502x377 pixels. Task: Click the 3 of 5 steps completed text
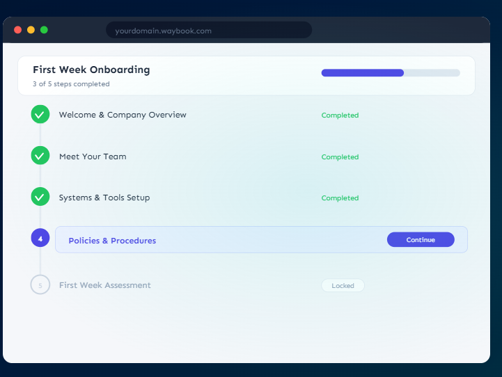71,83
